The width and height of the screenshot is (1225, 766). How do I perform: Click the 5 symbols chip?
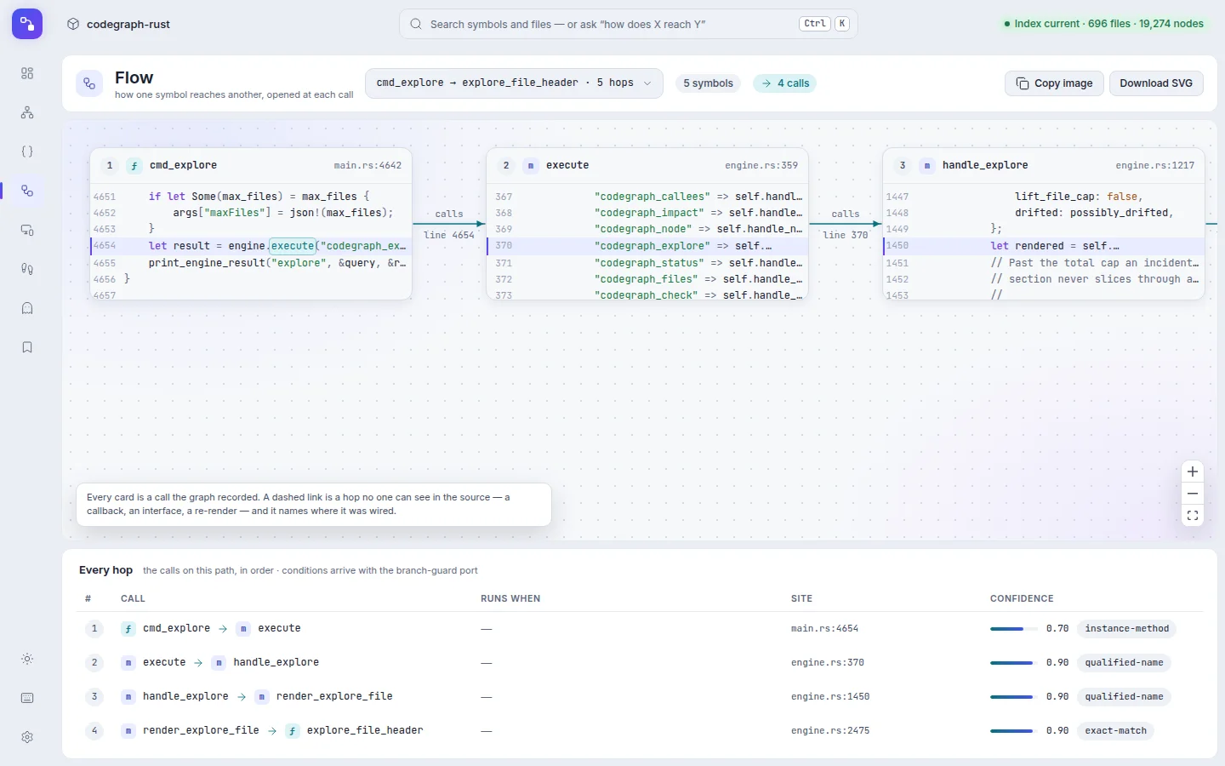click(x=708, y=83)
